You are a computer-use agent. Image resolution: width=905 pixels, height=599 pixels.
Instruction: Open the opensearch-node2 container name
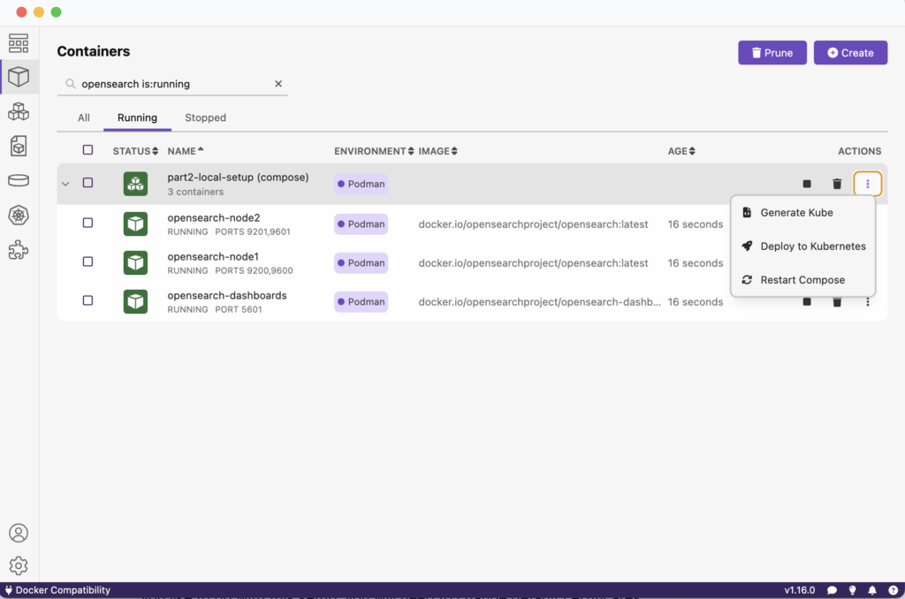(214, 217)
